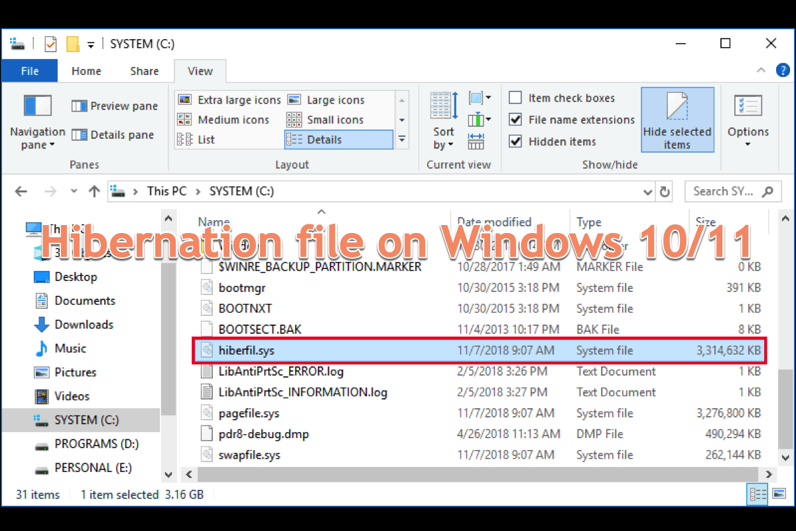
Task: Switch to details view status bar icon
Action: (757, 494)
